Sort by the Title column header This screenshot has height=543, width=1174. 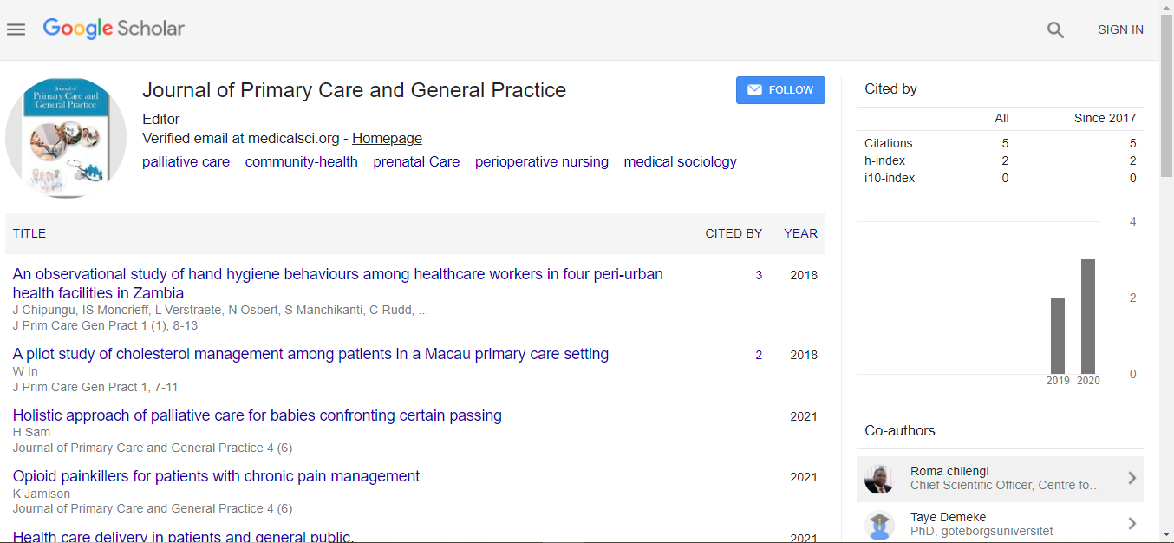[29, 233]
